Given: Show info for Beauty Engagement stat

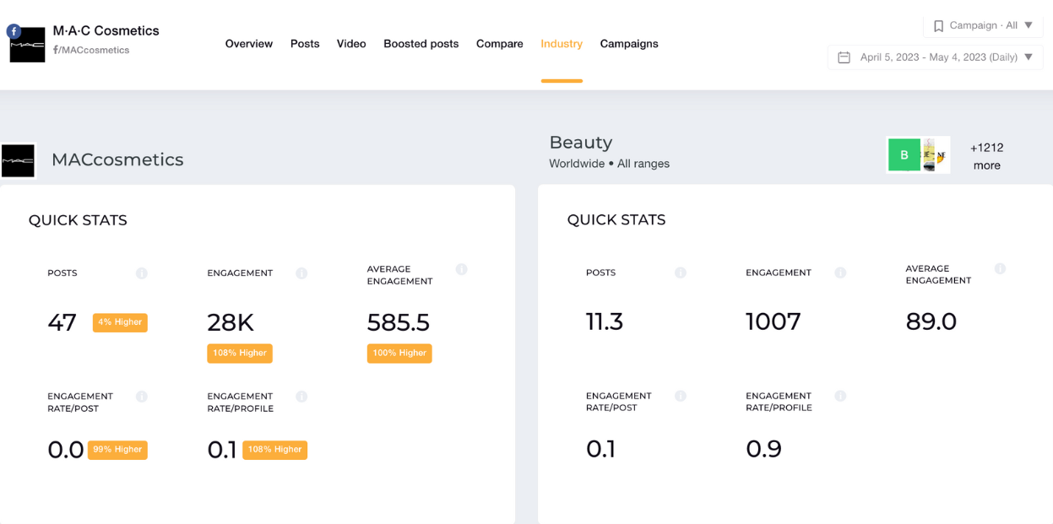Looking at the screenshot, I should coord(840,273).
